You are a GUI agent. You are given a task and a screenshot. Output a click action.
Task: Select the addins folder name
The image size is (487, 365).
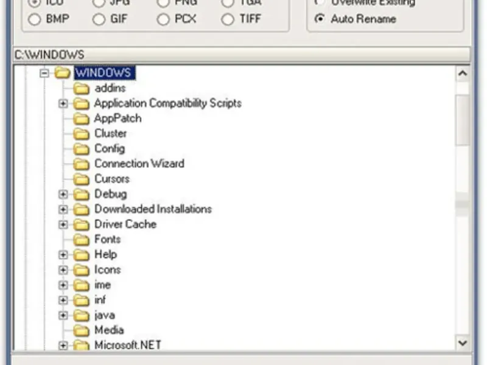tap(110, 88)
